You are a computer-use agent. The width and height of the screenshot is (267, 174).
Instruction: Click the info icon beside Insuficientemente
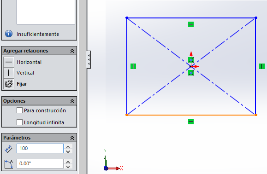point(9,34)
